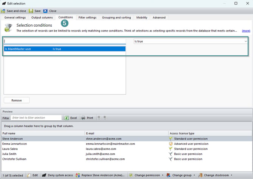Select 'Is MaintMaster user' condition row
Screen dimensions: 253x179
(65, 49)
